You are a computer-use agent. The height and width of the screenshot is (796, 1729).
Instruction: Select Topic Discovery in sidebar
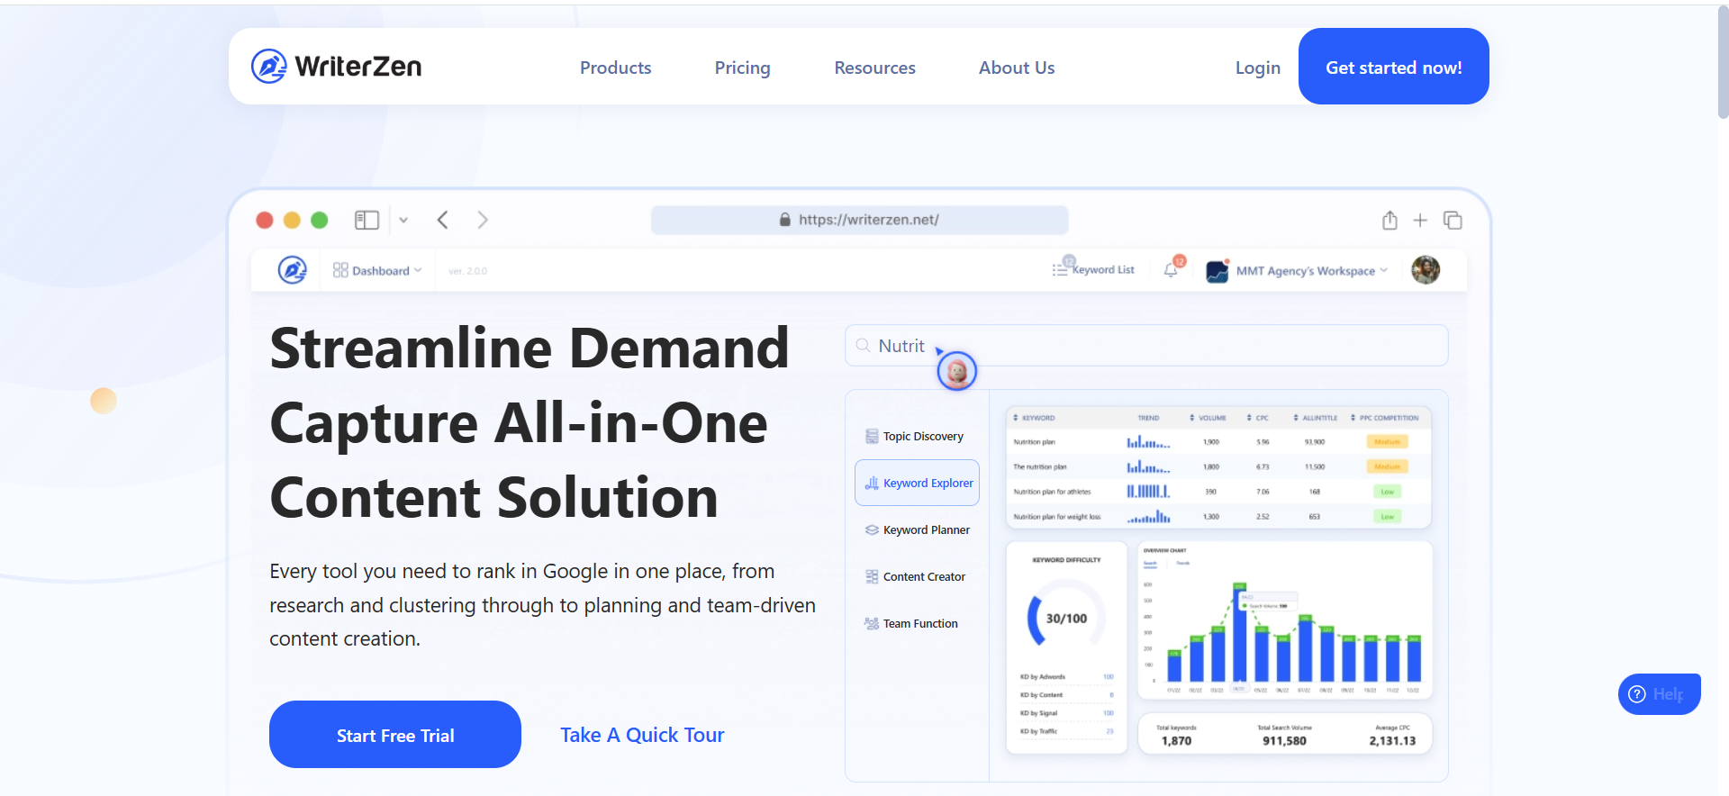tap(915, 436)
